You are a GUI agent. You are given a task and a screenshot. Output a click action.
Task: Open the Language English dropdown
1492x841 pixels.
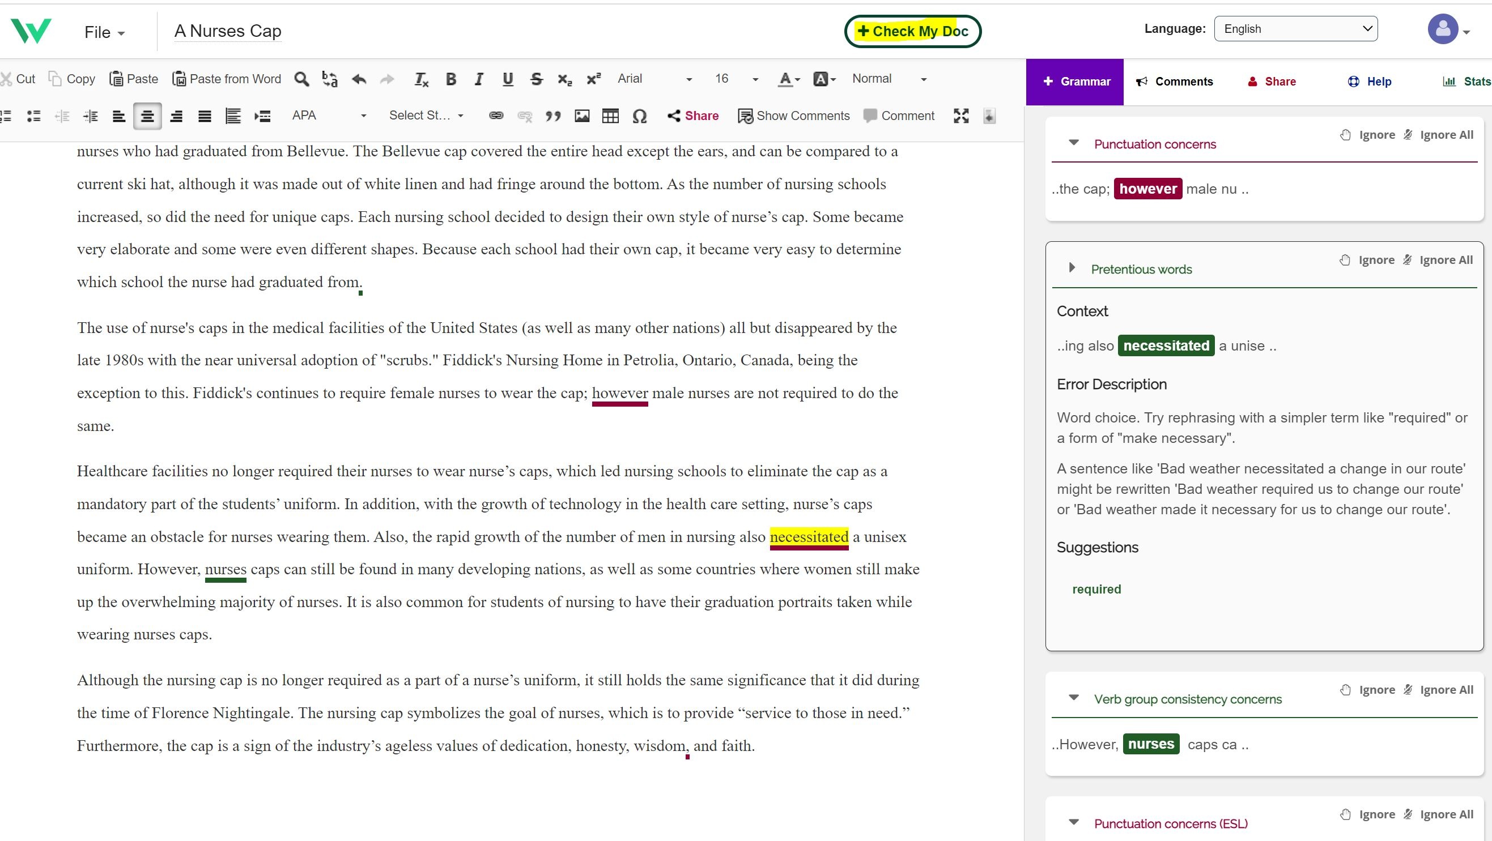coord(1295,29)
